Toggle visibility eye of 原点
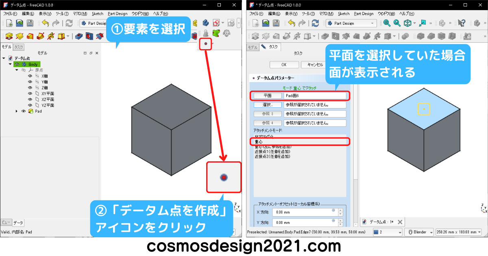The image size is (488, 256). click(x=23, y=70)
